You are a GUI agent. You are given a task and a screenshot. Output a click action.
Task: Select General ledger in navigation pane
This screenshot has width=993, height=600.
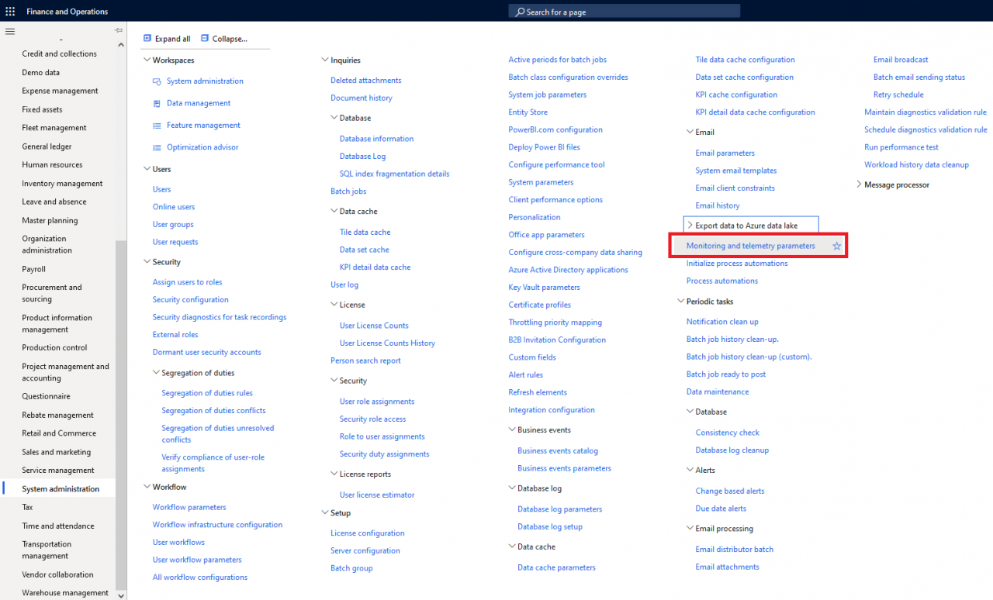pos(47,147)
